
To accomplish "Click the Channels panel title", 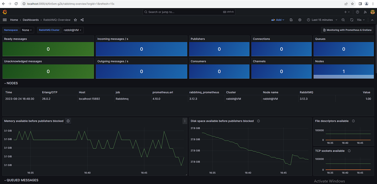I will (259, 61).
